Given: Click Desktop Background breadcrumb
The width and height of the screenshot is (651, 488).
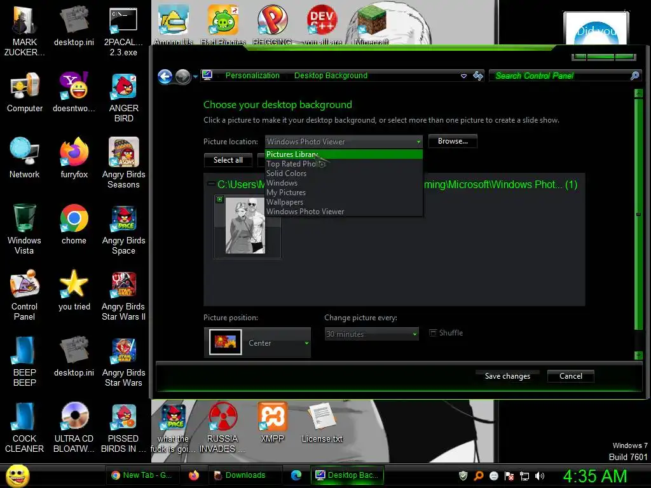Looking at the screenshot, I should (331, 76).
